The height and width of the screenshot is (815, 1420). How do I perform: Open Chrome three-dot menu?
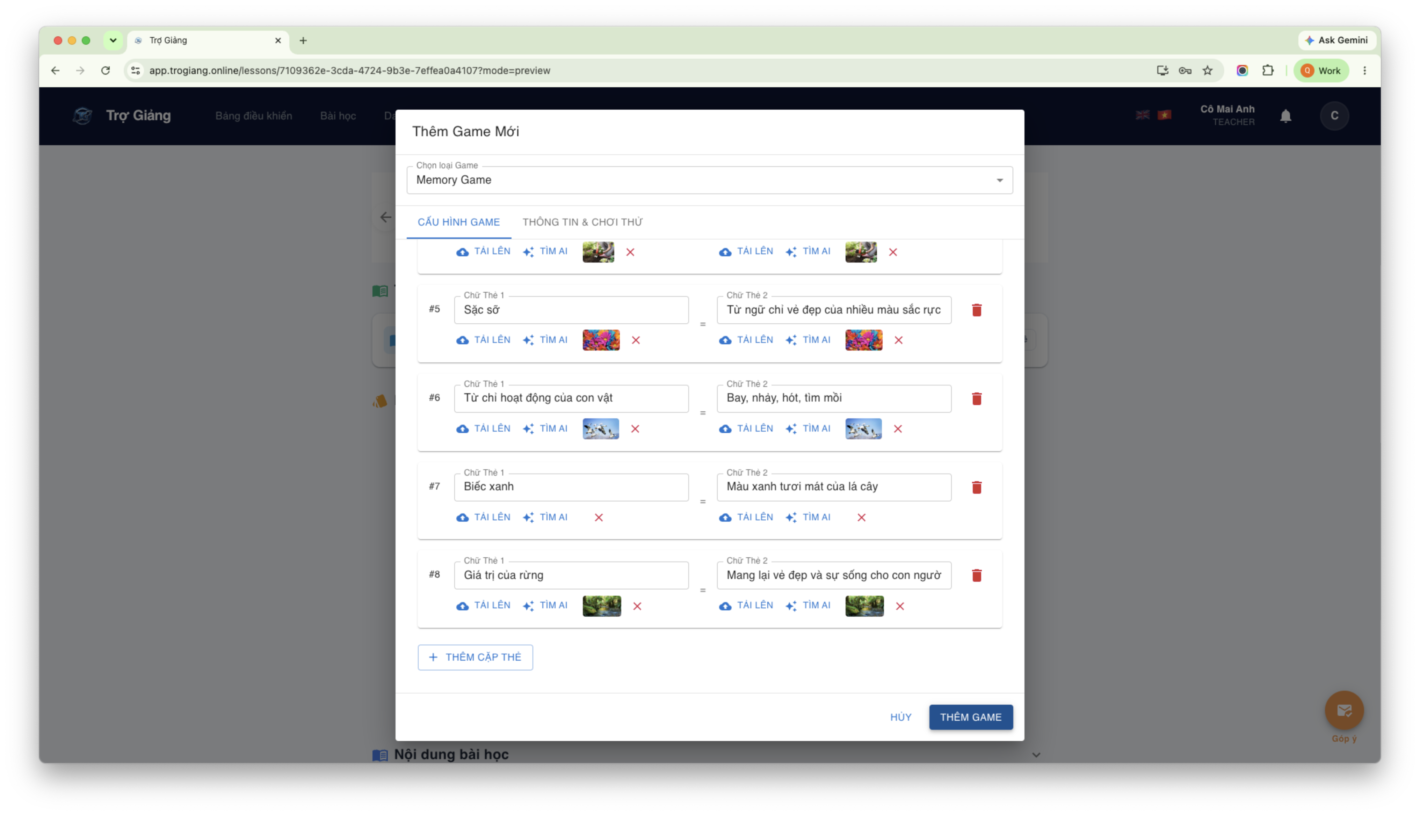(1364, 71)
